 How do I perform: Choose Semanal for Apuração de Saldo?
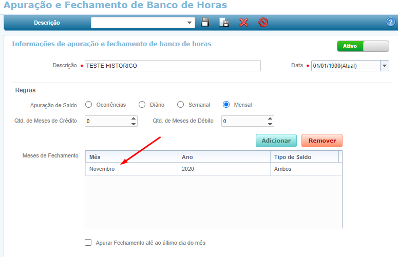(180, 105)
